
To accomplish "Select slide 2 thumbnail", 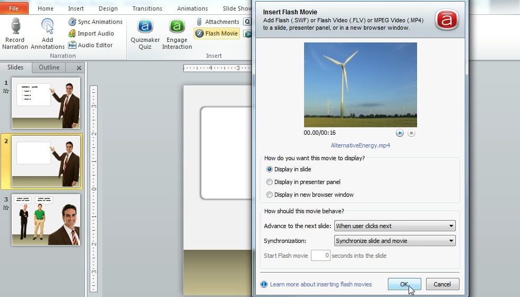I will click(46, 161).
